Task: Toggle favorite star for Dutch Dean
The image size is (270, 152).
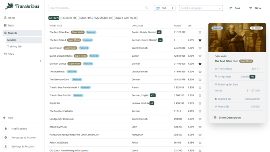Action: click(200, 48)
